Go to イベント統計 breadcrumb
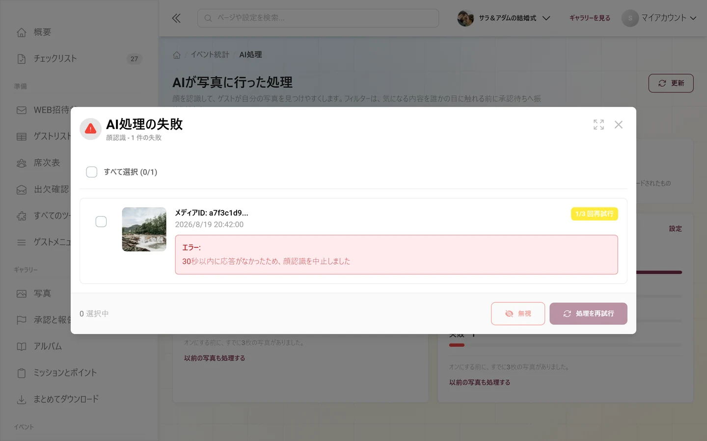This screenshot has height=441, width=707. pyautogui.click(x=210, y=55)
